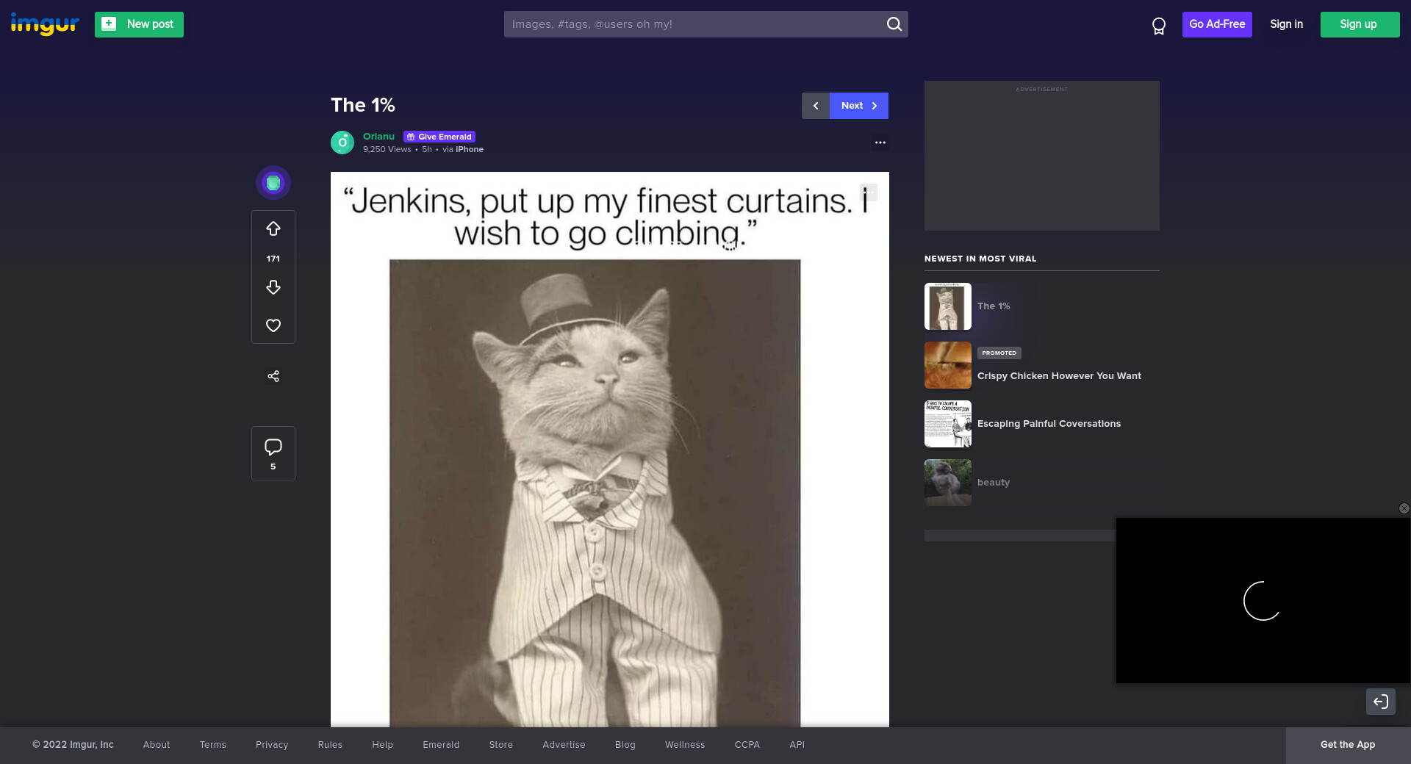This screenshot has height=764, width=1411.
Task: Open the Emerald footer link
Action: [x=441, y=745]
